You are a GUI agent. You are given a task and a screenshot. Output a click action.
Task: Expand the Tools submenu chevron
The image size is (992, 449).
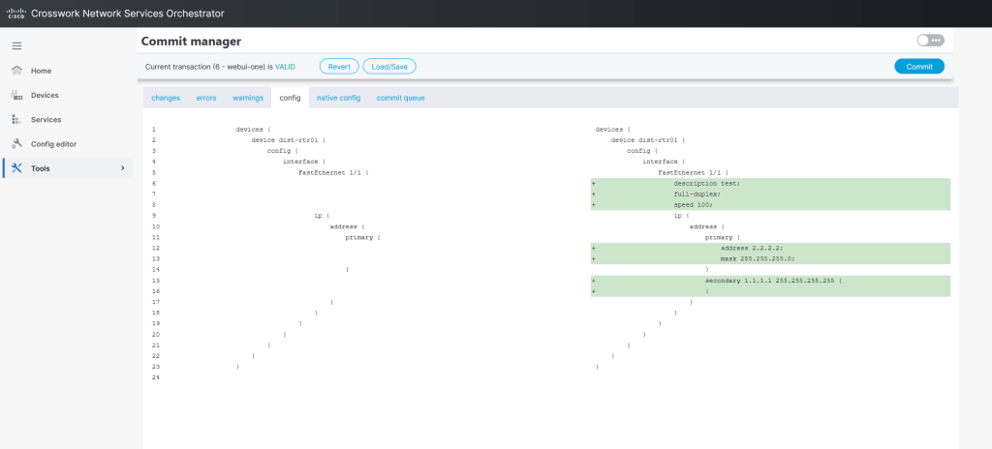coord(122,168)
